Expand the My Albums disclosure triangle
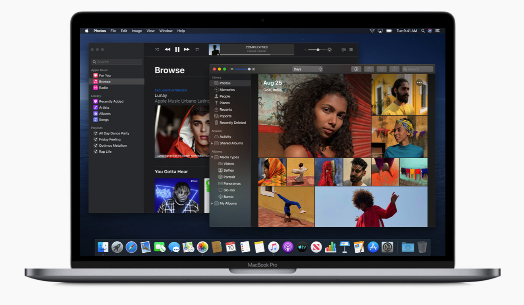 [x=212, y=203]
